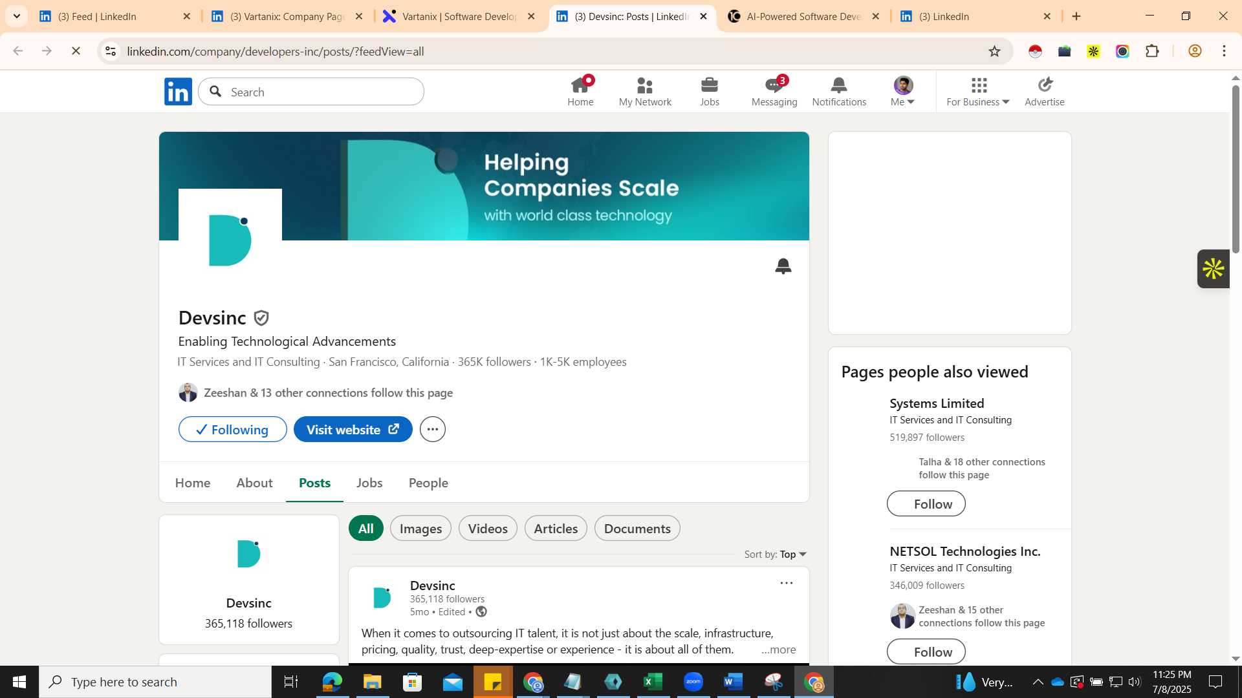The width and height of the screenshot is (1242, 698).
Task: Expand the Me profile dropdown
Action: coord(903,91)
